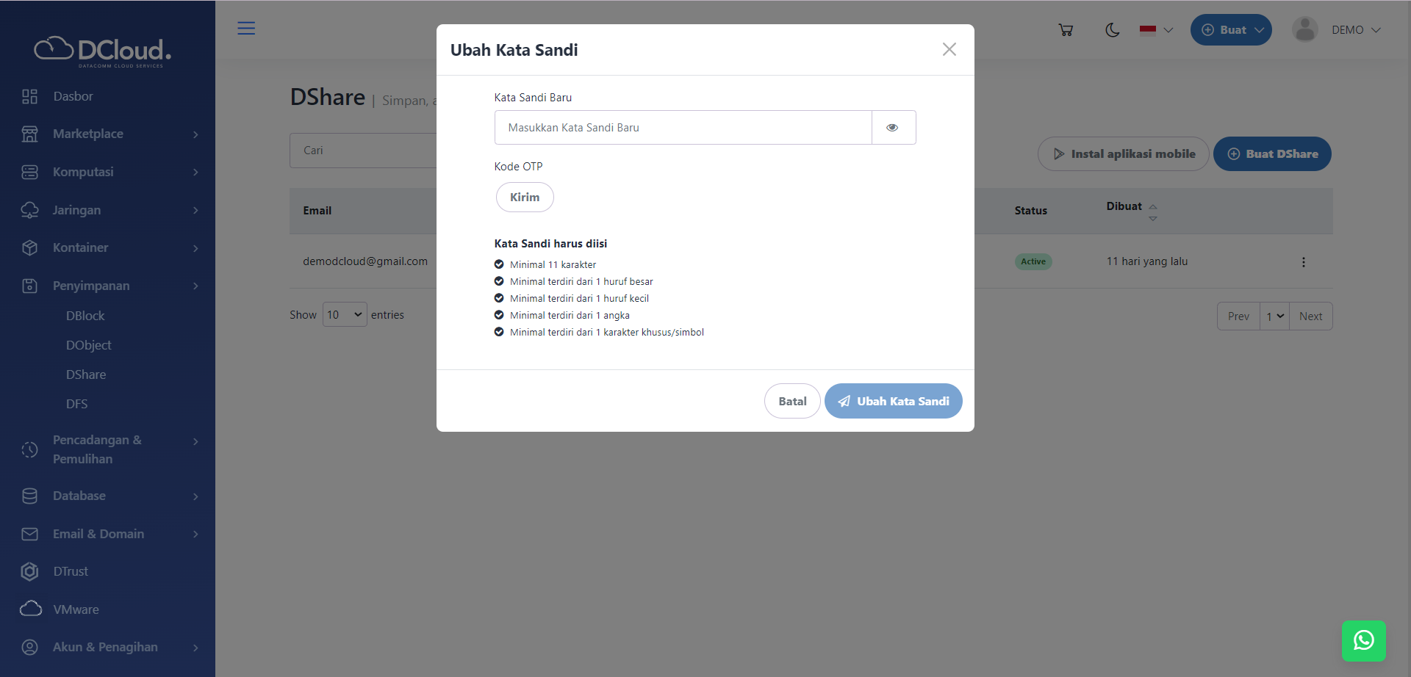1411x677 pixels.
Task: Expand the DEMO account menu
Action: click(1356, 29)
